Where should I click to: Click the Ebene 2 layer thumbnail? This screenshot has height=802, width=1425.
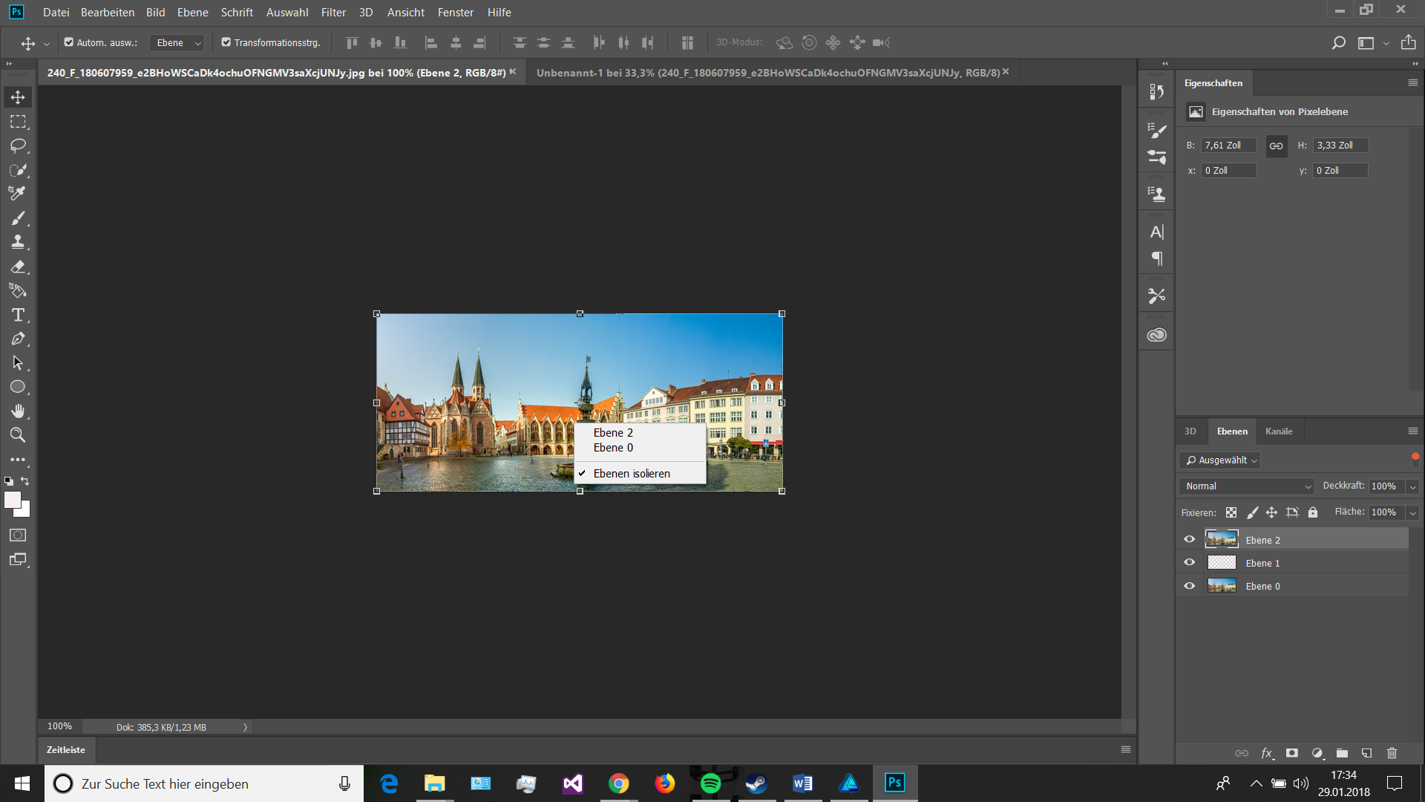pos(1222,539)
